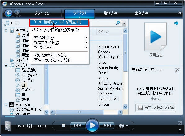
Task: Open the 拡張設定(E) submenu
Action: [59, 38]
